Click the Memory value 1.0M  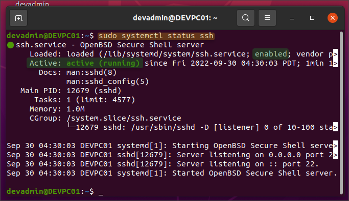(76, 109)
